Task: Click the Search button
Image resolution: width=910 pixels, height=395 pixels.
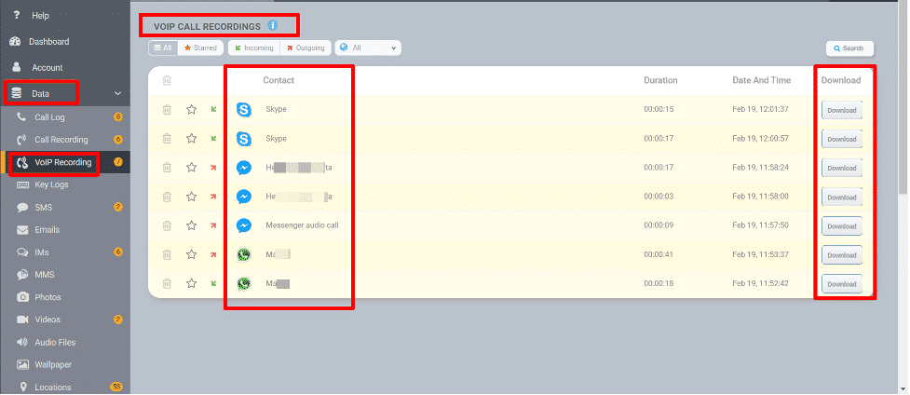Action: pos(849,48)
